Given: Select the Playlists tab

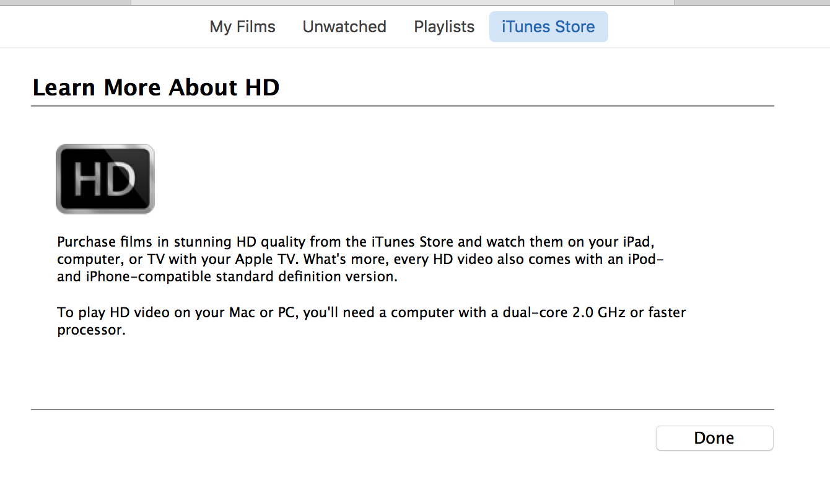Looking at the screenshot, I should [x=444, y=27].
